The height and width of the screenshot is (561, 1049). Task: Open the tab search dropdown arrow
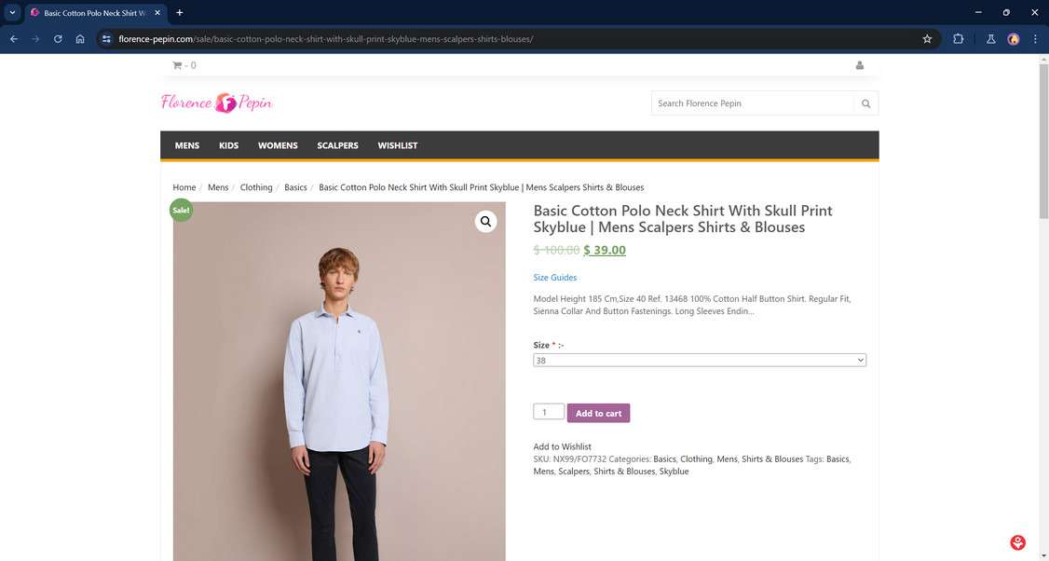12,12
